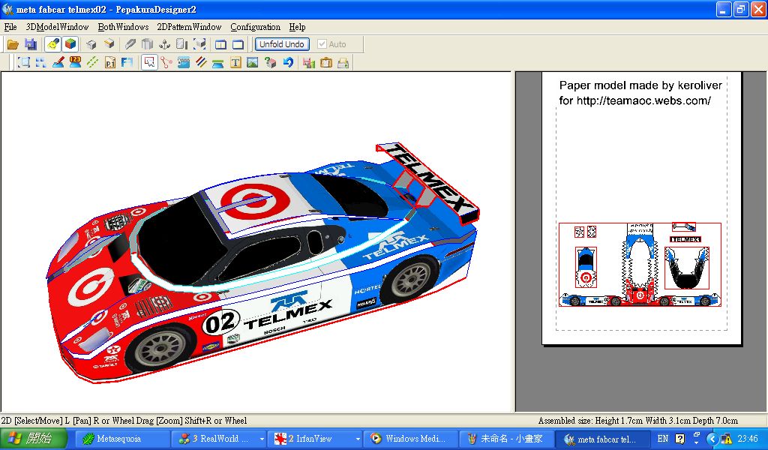Open the Configuration menu

(255, 27)
